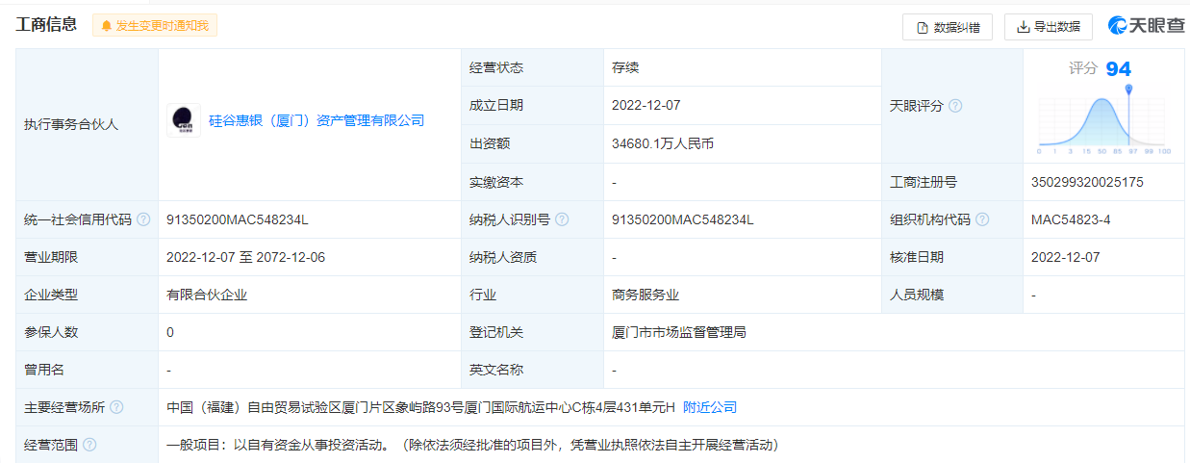Select the 工商注册号 value 350299320025175
The height and width of the screenshot is (463, 1190).
(1087, 182)
